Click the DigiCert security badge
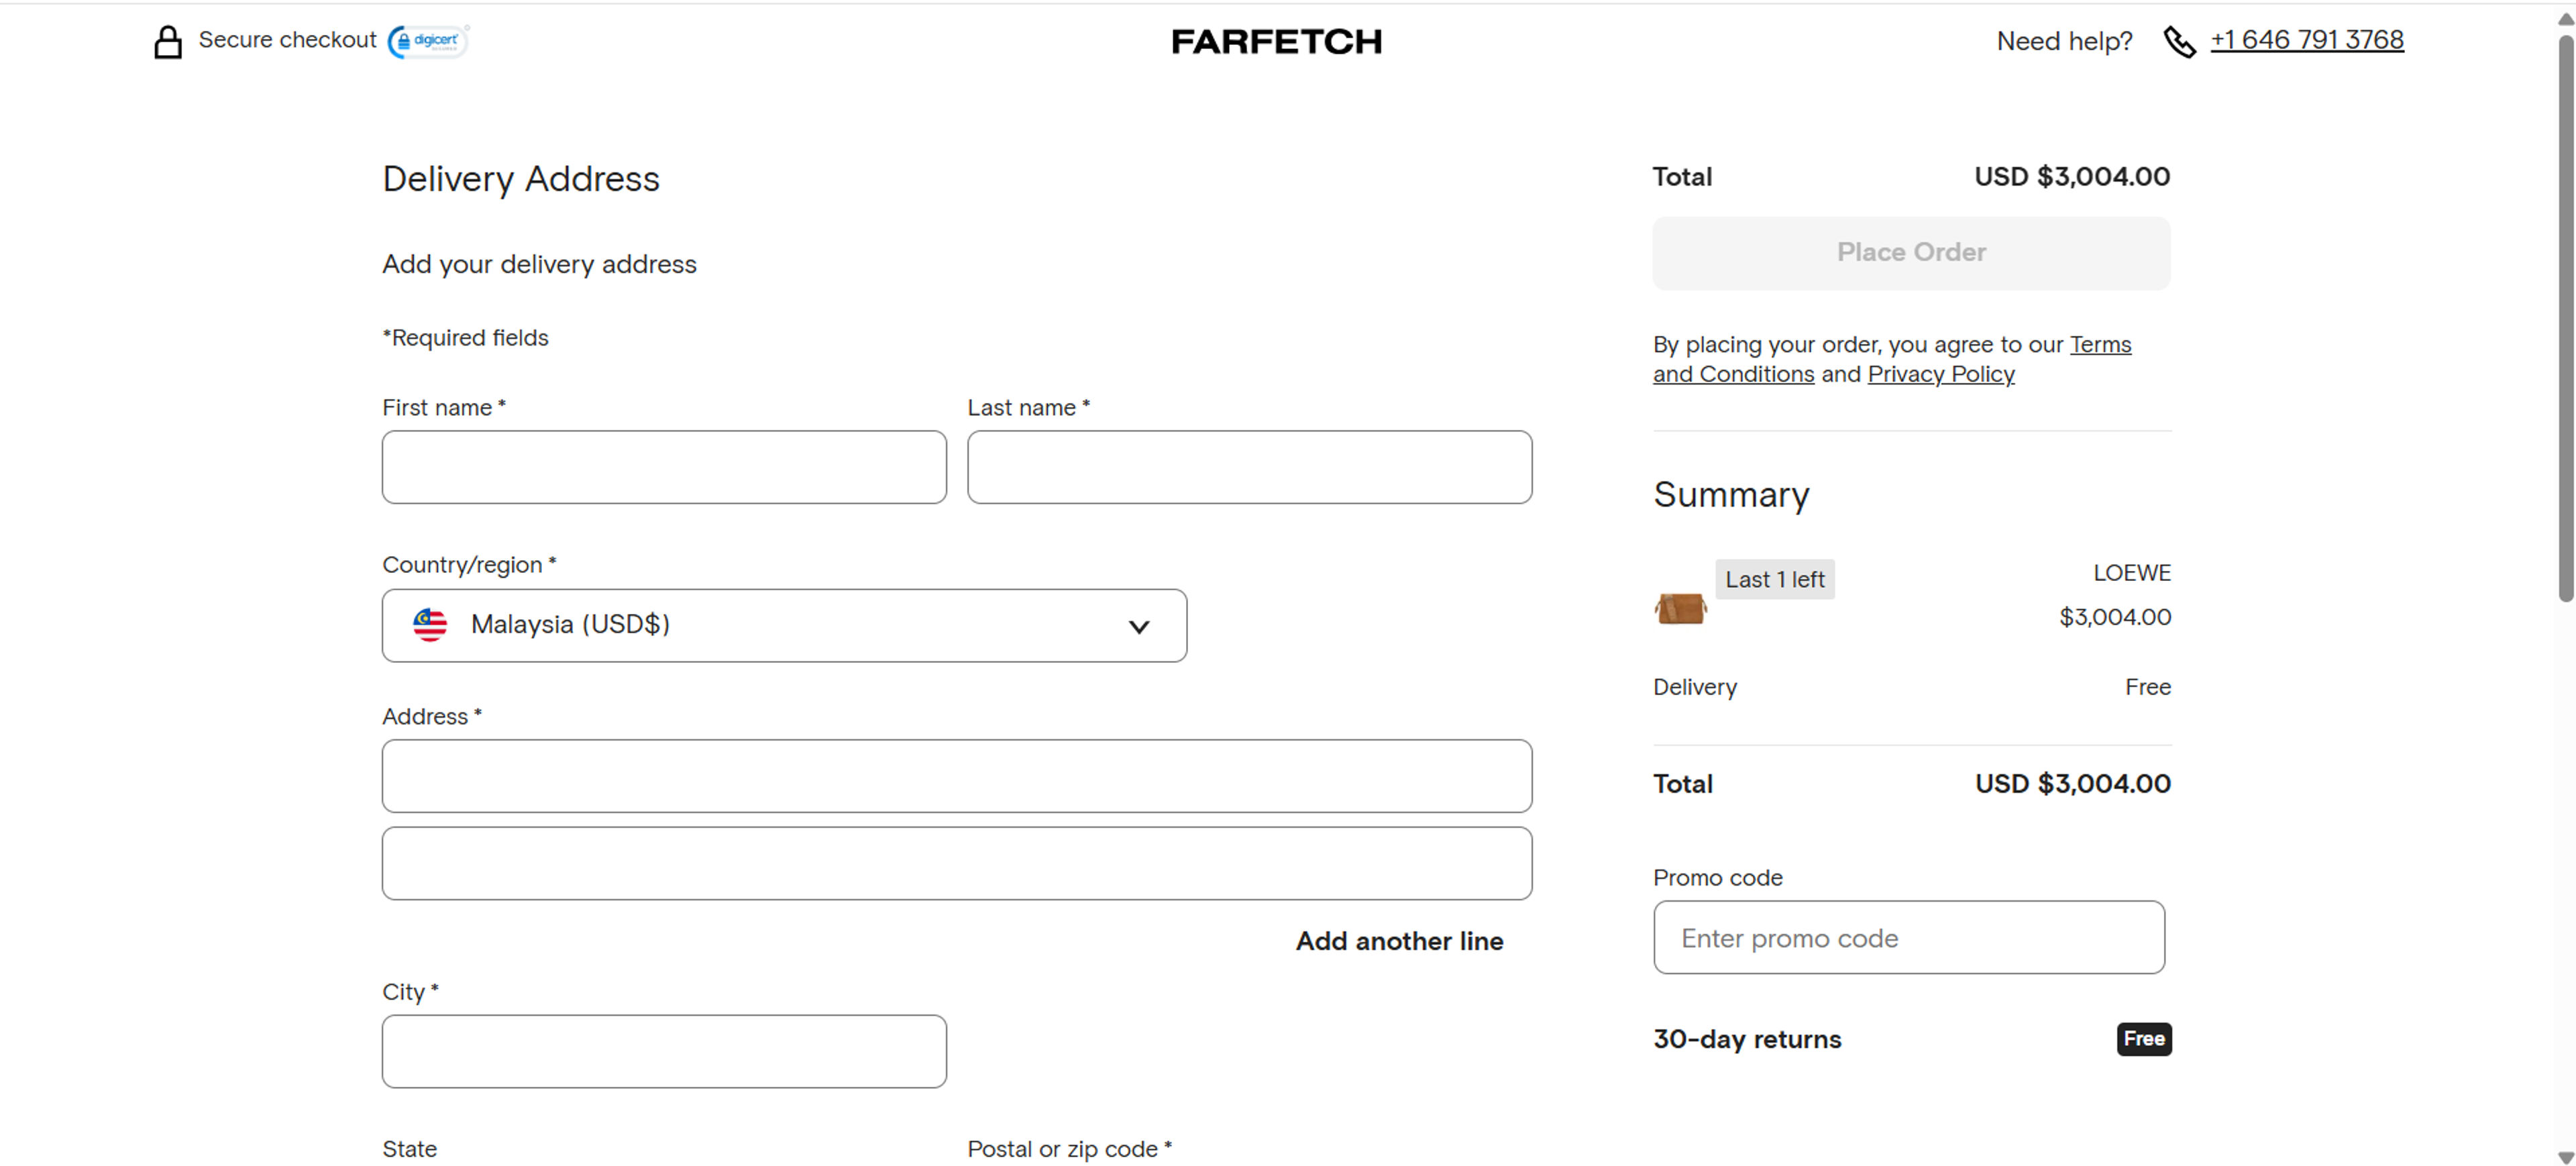 pyautogui.click(x=428, y=41)
